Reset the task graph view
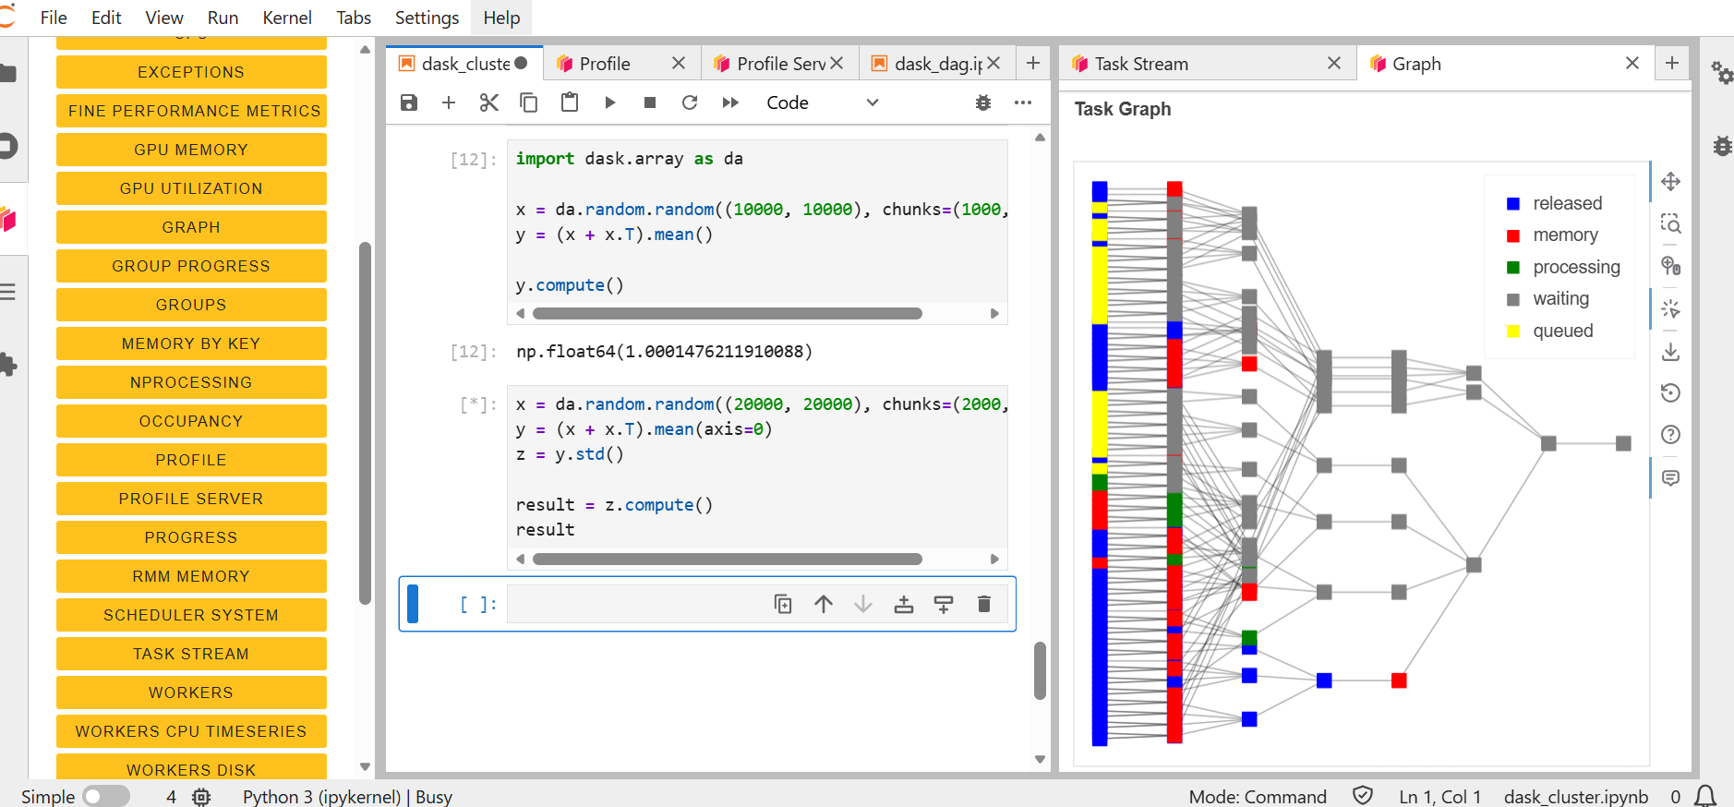The height and width of the screenshot is (807, 1734). (x=1670, y=392)
